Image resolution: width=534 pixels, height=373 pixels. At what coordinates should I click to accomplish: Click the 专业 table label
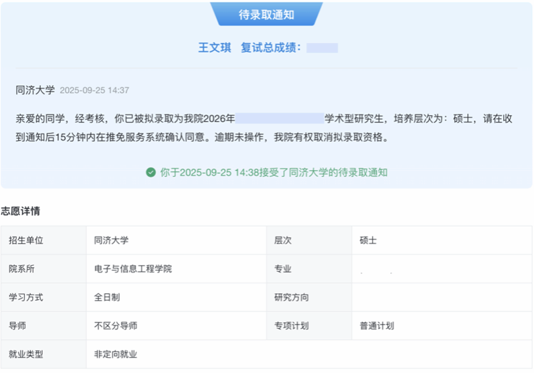click(x=282, y=269)
